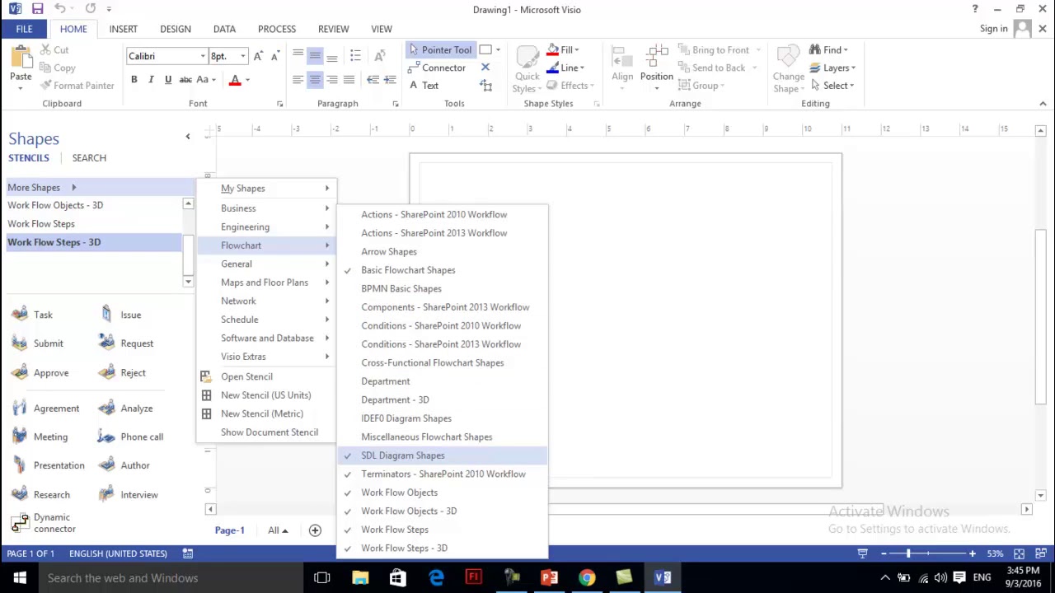
Task: Uncheck Terminators - SharePoint 2010 Workflow
Action: [x=442, y=474]
